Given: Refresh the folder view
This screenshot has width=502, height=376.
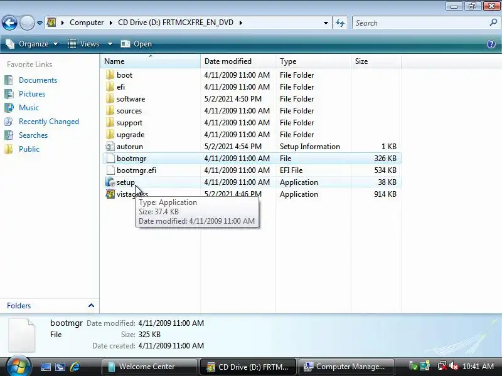Looking at the screenshot, I should point(340,23).
